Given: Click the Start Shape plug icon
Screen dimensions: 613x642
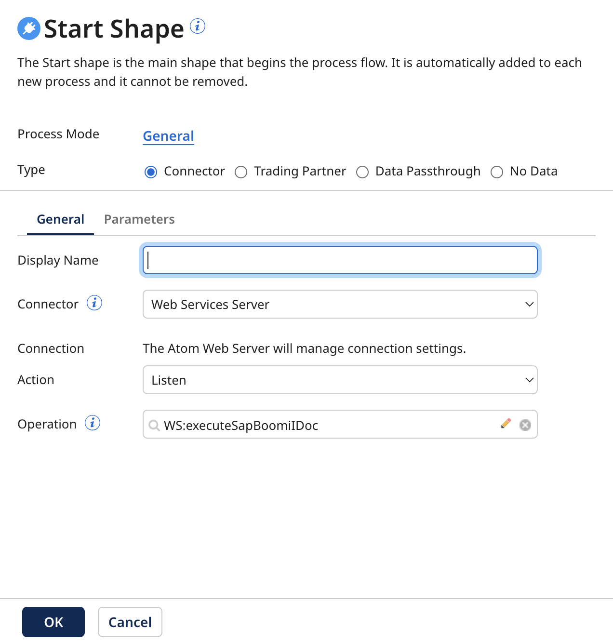Looking at the screenshot, I should [x=28, y=28].
